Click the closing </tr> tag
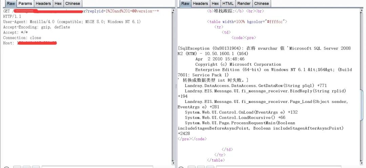 [220, 155]
